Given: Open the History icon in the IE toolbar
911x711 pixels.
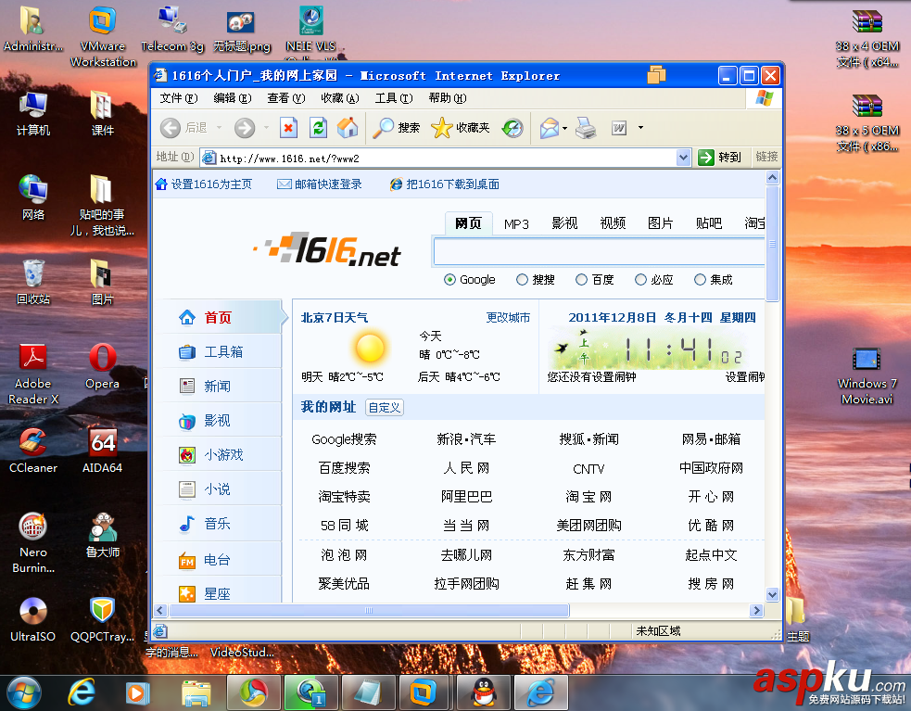Looking at the screenshot, I should point(513,128).
